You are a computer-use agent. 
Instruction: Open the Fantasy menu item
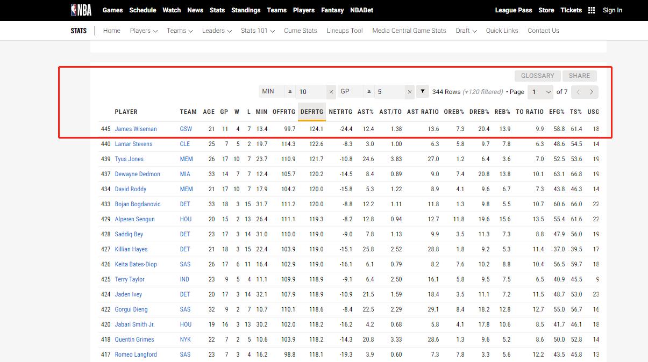(x=332, y=10)
